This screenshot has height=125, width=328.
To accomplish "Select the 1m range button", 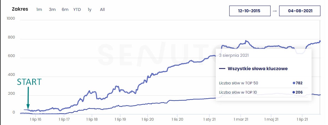I will tap(39, 10).
